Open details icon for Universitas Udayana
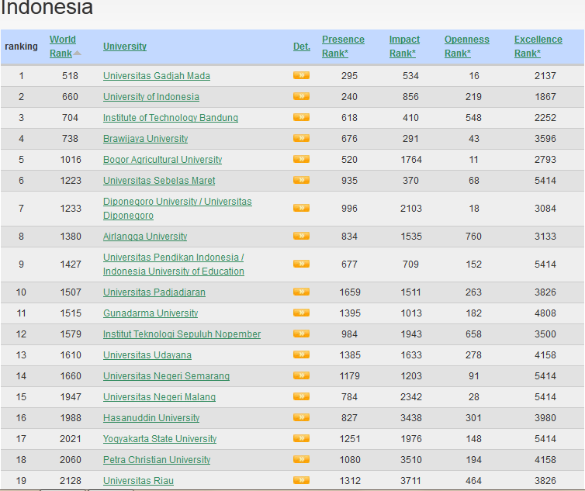 click(x=301, y=354)
